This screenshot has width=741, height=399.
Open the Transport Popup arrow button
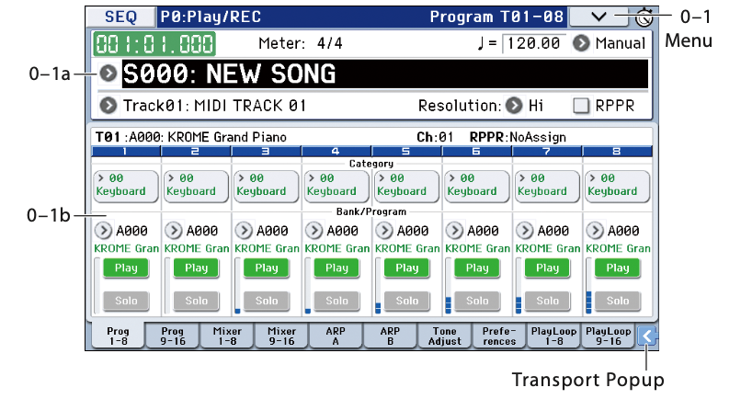tap(647, 336)
